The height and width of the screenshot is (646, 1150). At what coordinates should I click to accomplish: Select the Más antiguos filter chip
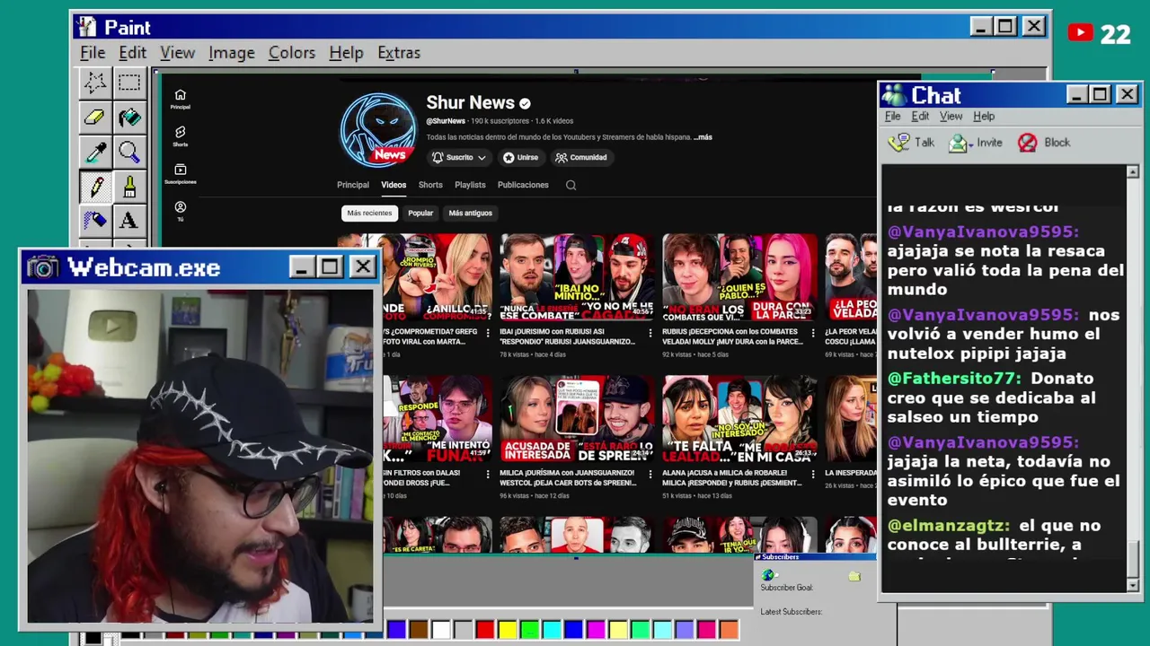pos(470,213)
